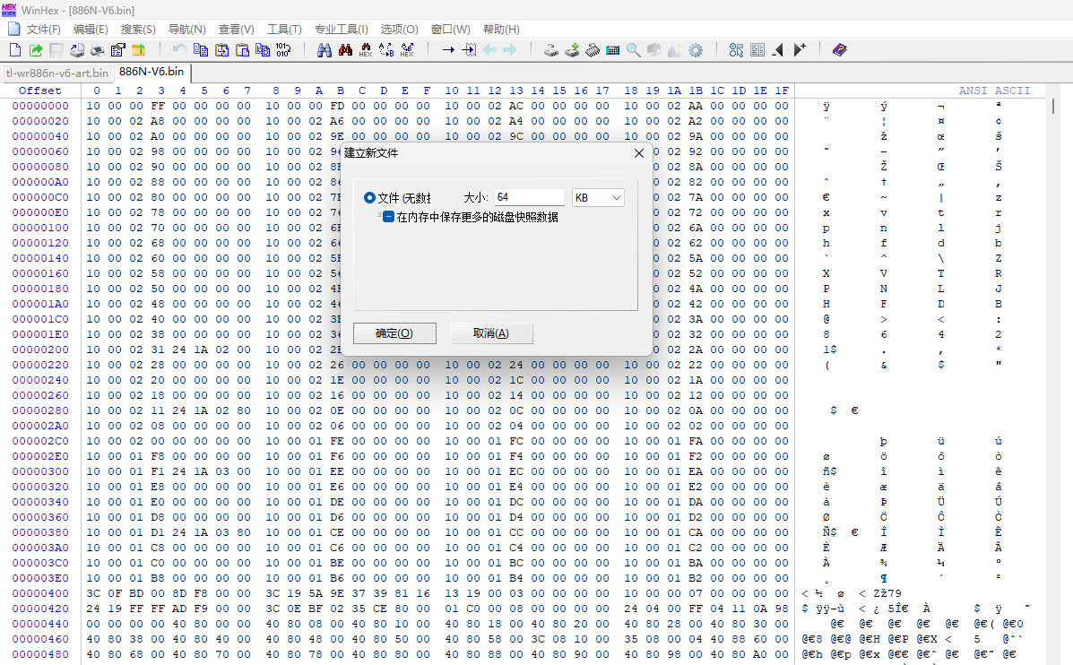Click the Open disk drive icon
Viewport: 1073px width, 665px height.
click(551, 50)
